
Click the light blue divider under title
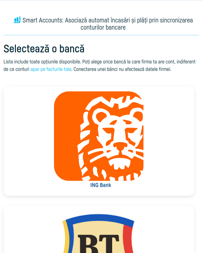coord(101,35)
